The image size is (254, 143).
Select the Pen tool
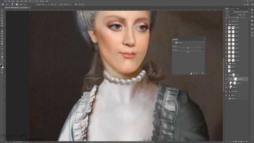[x=2, y=46]
